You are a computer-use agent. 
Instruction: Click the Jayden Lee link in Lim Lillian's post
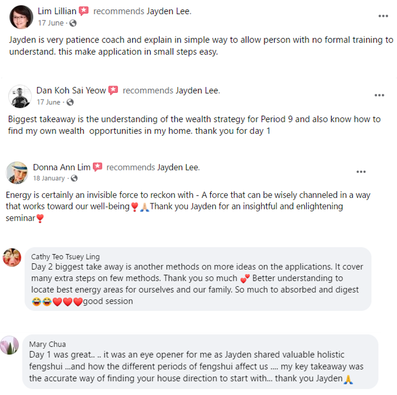171,11
